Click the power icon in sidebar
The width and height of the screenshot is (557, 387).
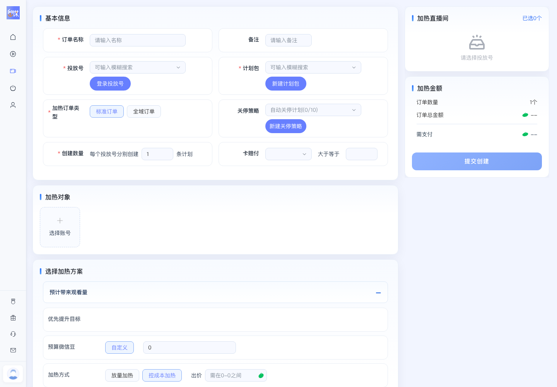(x=13, y=88)
